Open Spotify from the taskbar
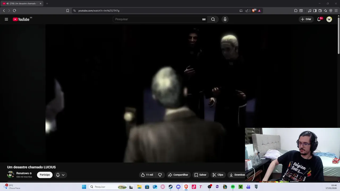340x191 pixels. (x=233, y=187)
